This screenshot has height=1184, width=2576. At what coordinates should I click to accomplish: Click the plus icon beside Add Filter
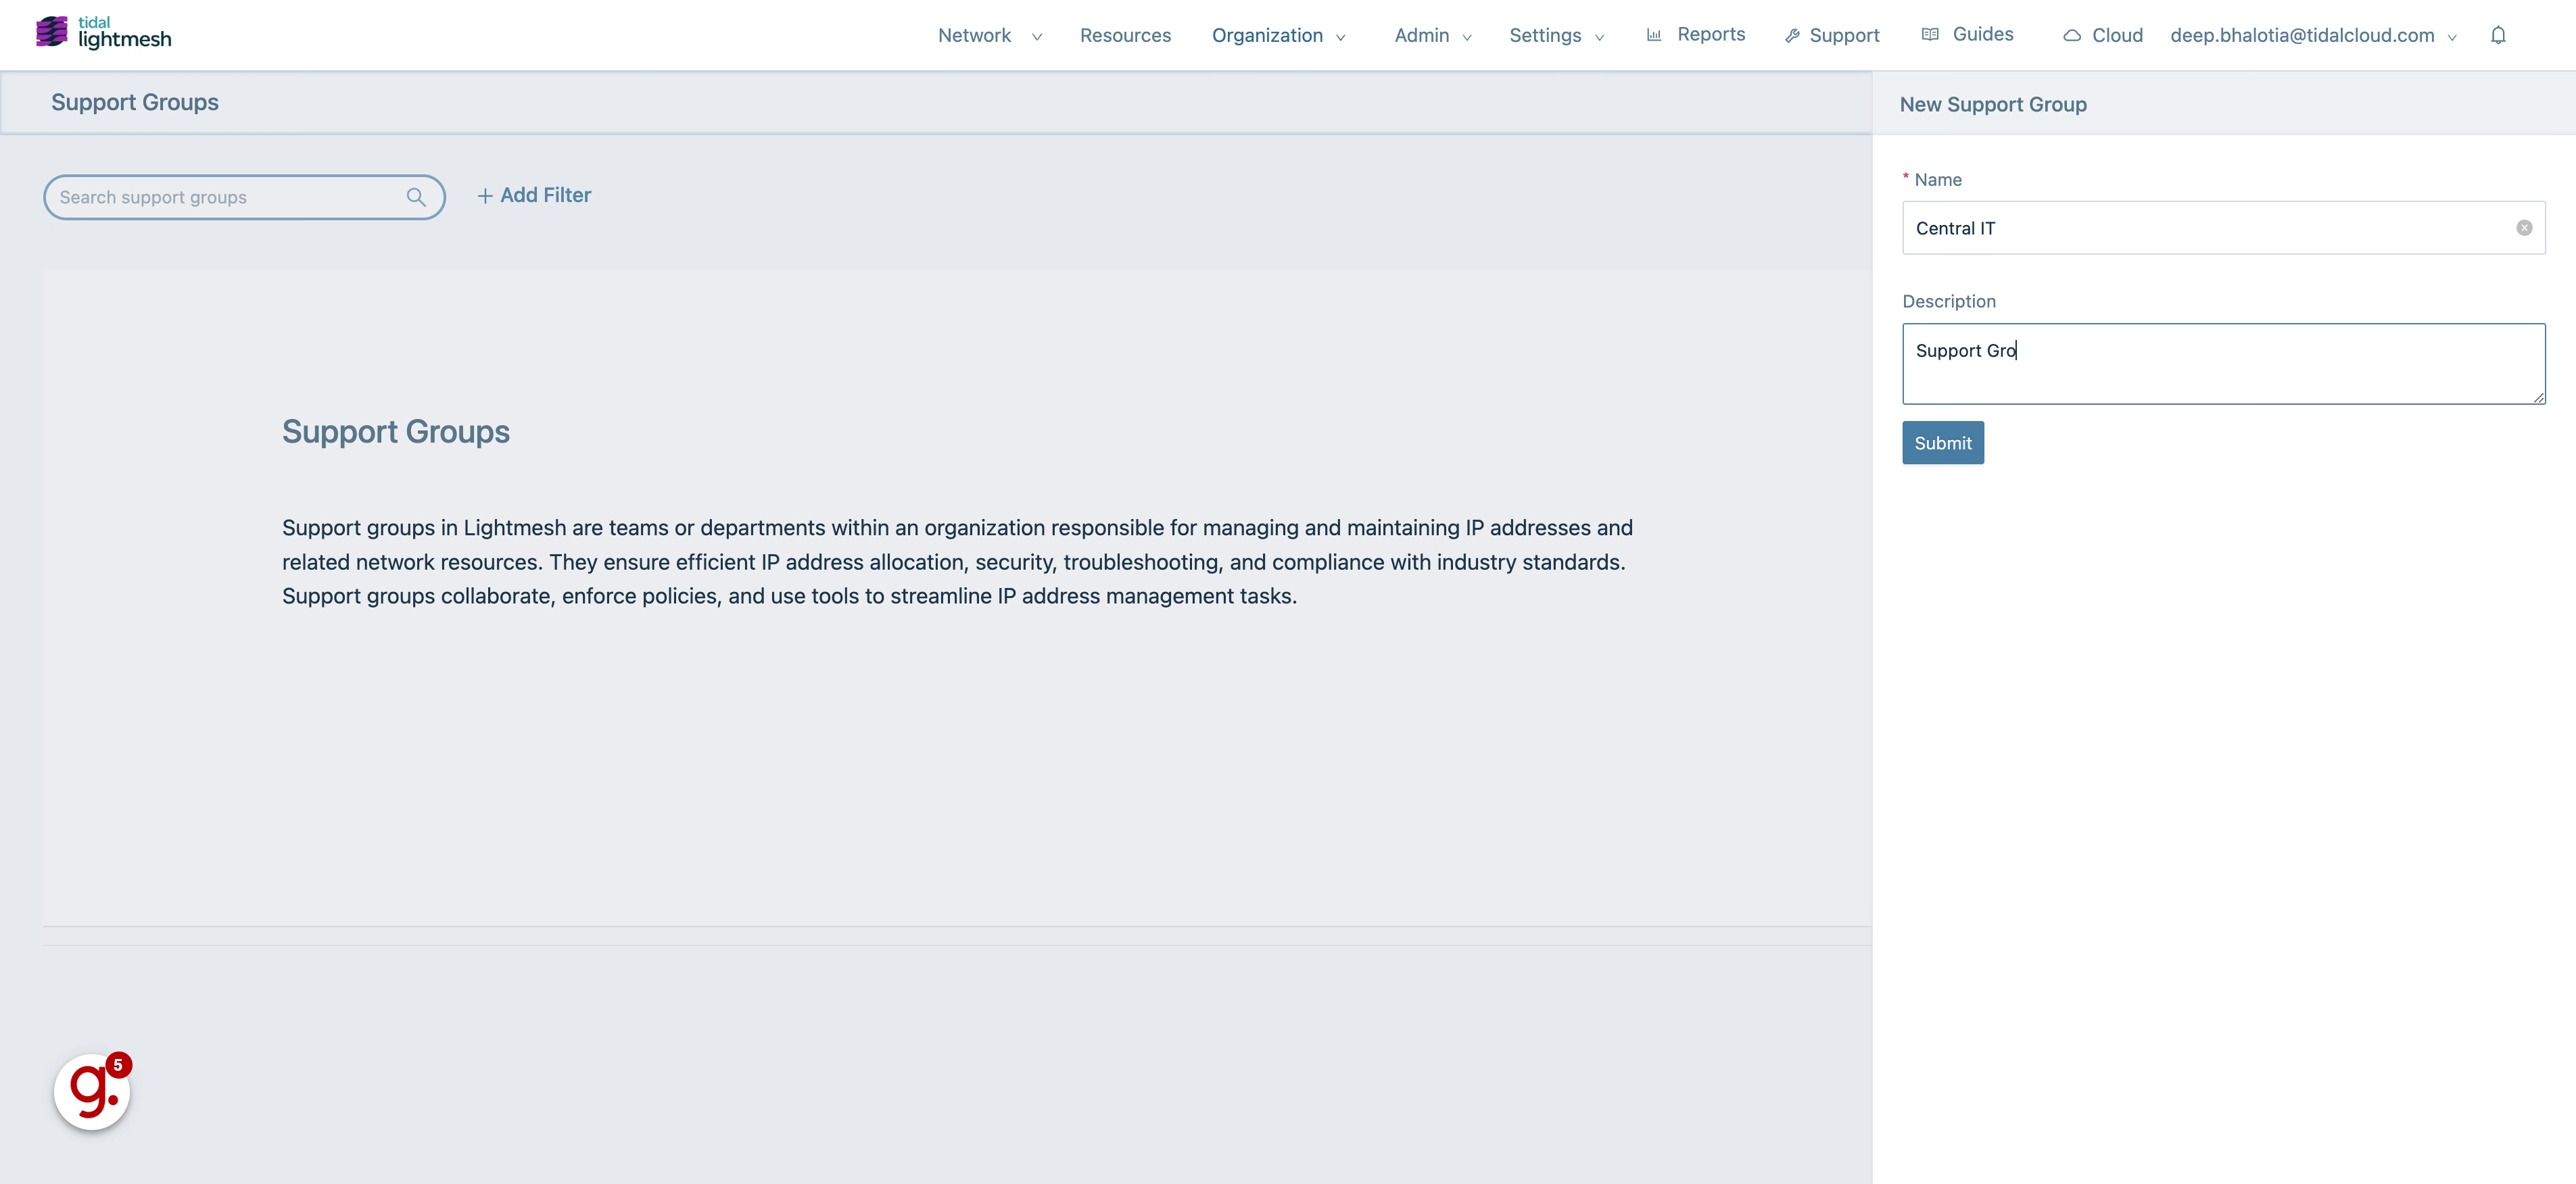click(485, 196)
